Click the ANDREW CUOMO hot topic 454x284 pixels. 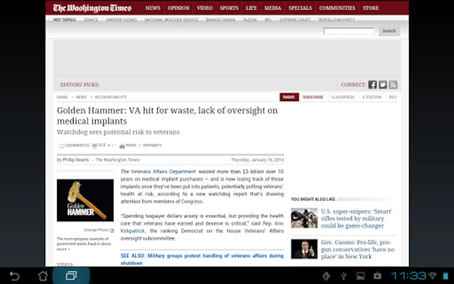pyautogui.click(x=121, y=20)
